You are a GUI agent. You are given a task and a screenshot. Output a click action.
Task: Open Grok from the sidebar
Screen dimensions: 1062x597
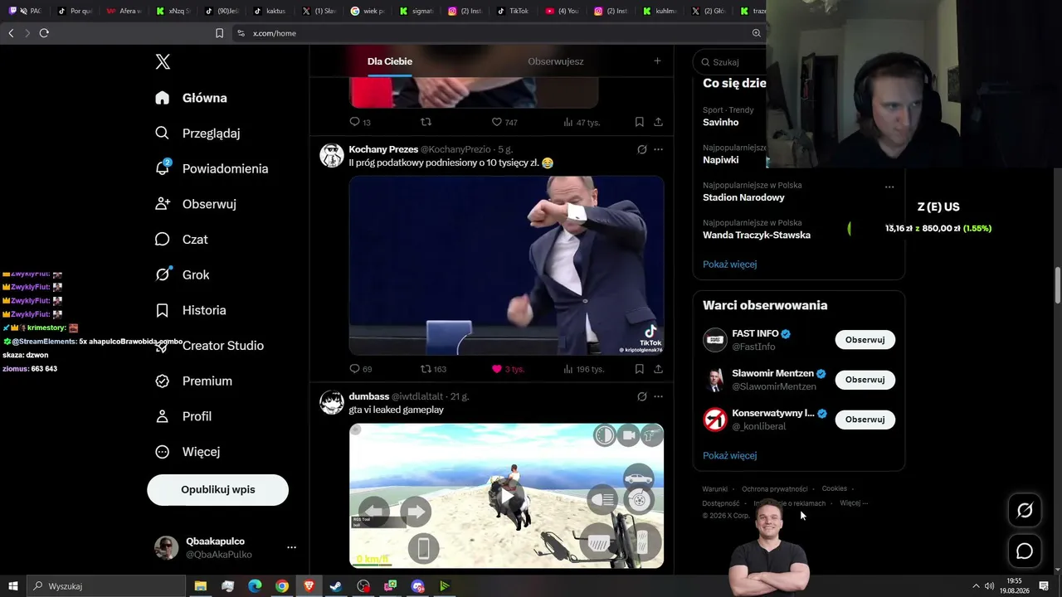(x=183, y=274)
